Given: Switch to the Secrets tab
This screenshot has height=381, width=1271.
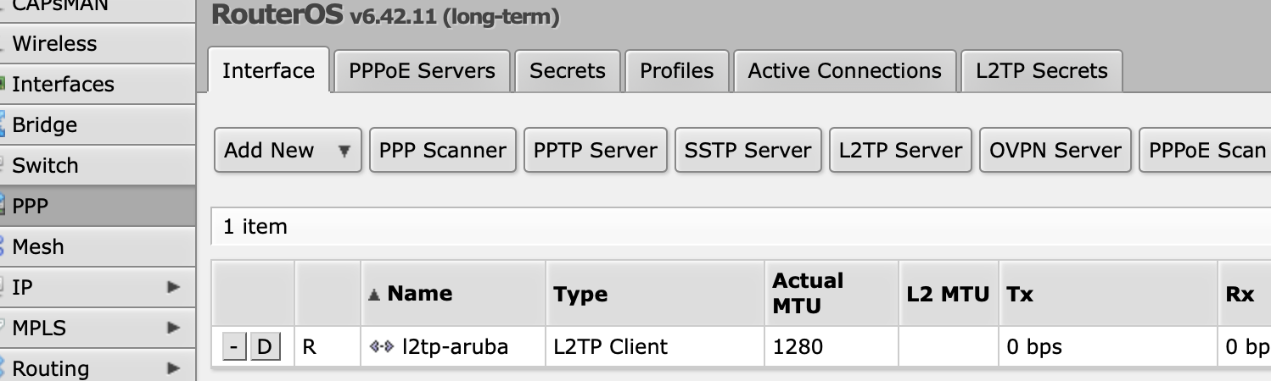Looking at the screenshot, I should pyautogui.click(x=568, y=71).
